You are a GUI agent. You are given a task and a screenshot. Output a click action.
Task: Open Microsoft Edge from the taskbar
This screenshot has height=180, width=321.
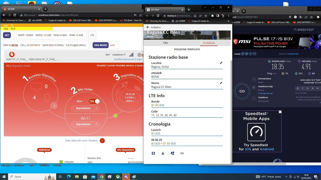coord(69,177)
